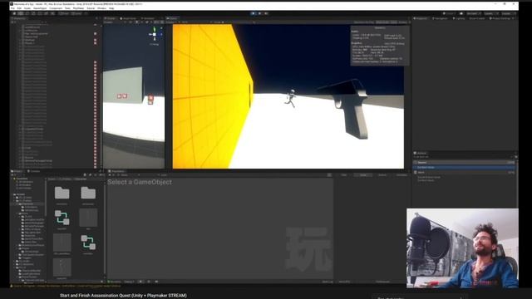Screen dimensions: 532x299
Task: Click the status bar error message
Action: click(68, 286)
